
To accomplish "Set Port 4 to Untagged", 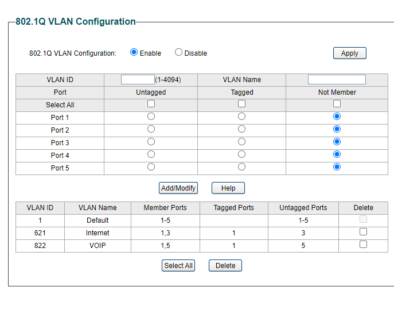I will (x=151, y=154).
